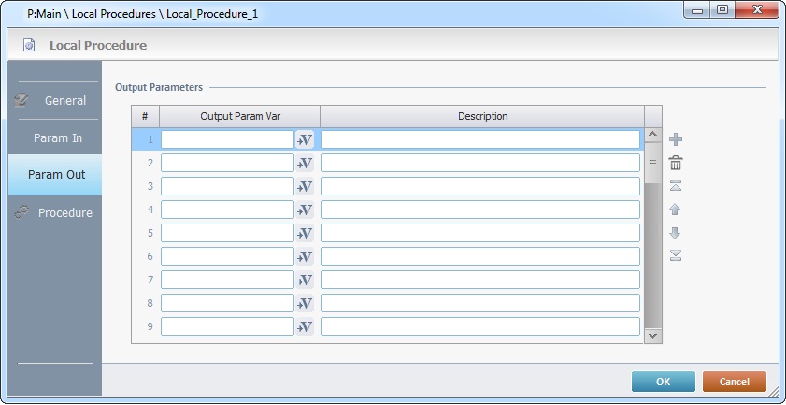Click the delete row trash icon
This screenshot has width=786, height=405.
pyautogui.click(x=676, y=163)
